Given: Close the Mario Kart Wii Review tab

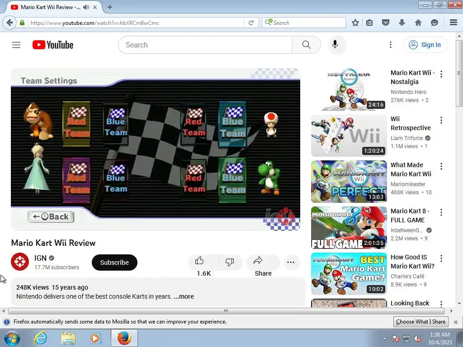Looking at the screenshot, I should [95, 7].
